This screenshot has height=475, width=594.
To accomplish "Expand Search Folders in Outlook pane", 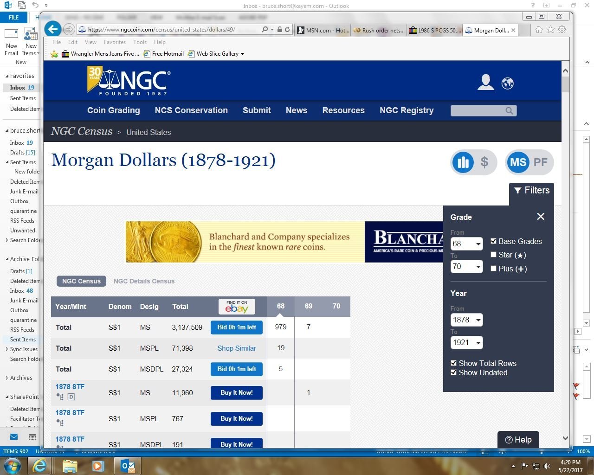I will pos(7,240).
